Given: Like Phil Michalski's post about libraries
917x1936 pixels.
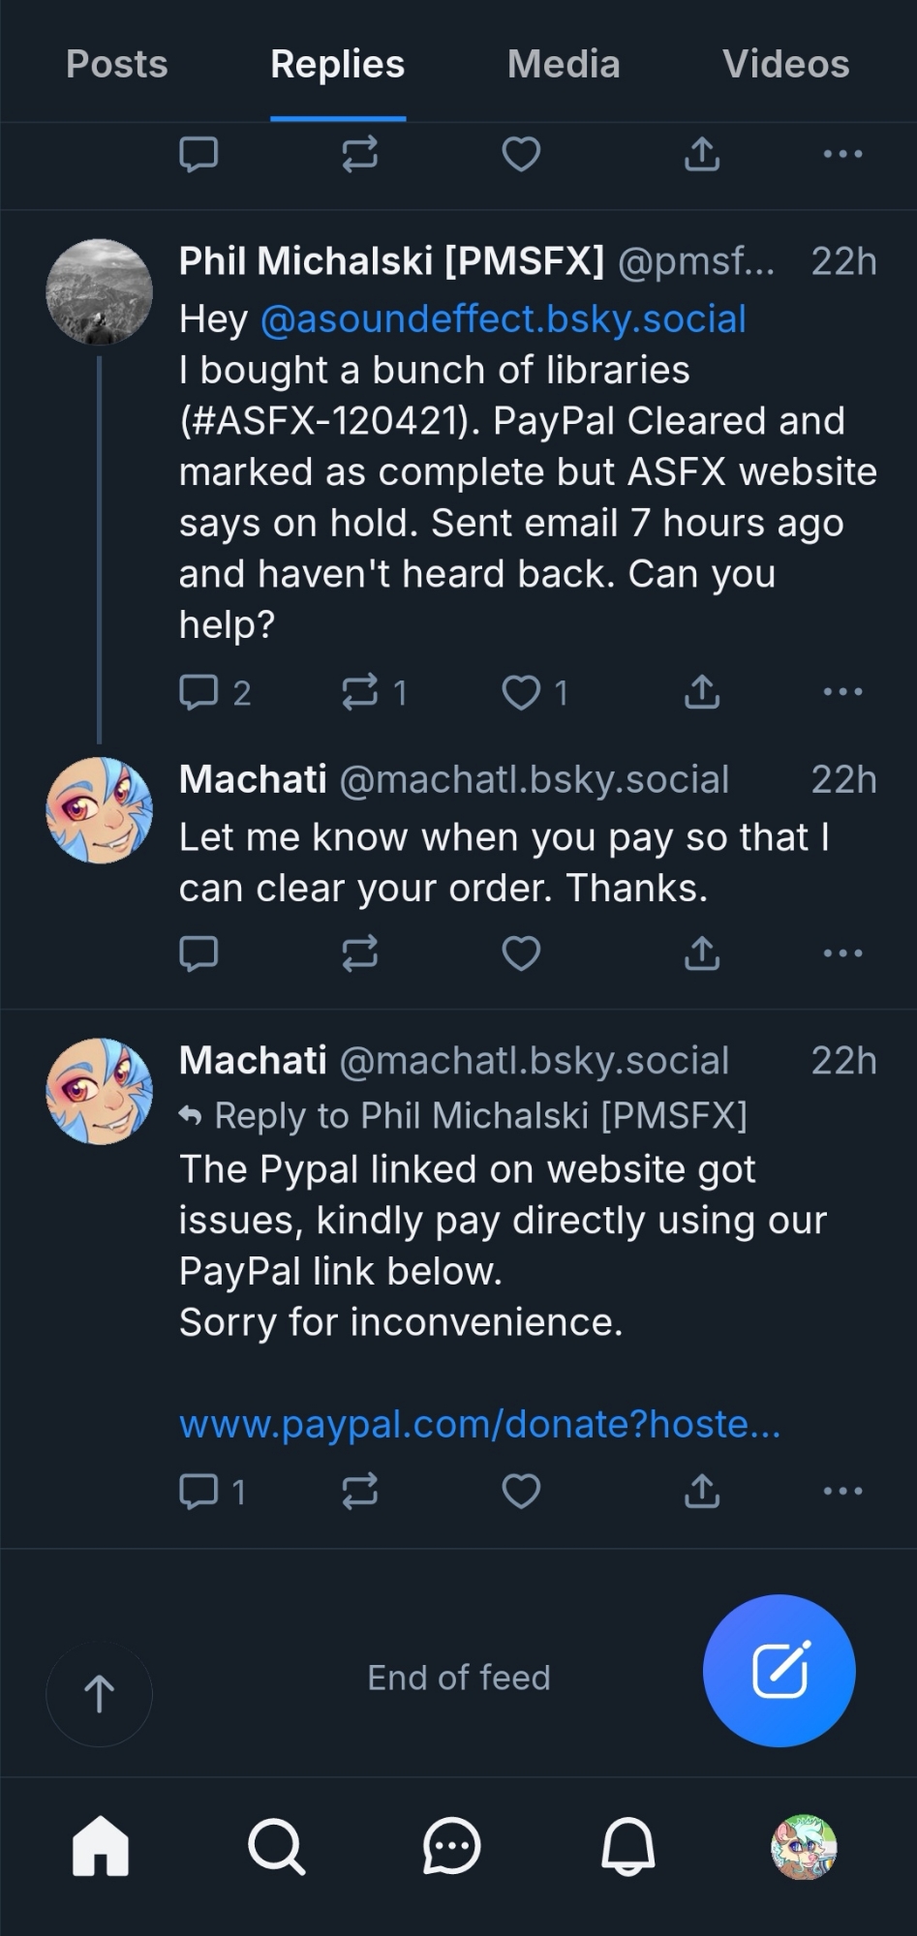Looking at the screenshot, I should (x=522, y=692).
